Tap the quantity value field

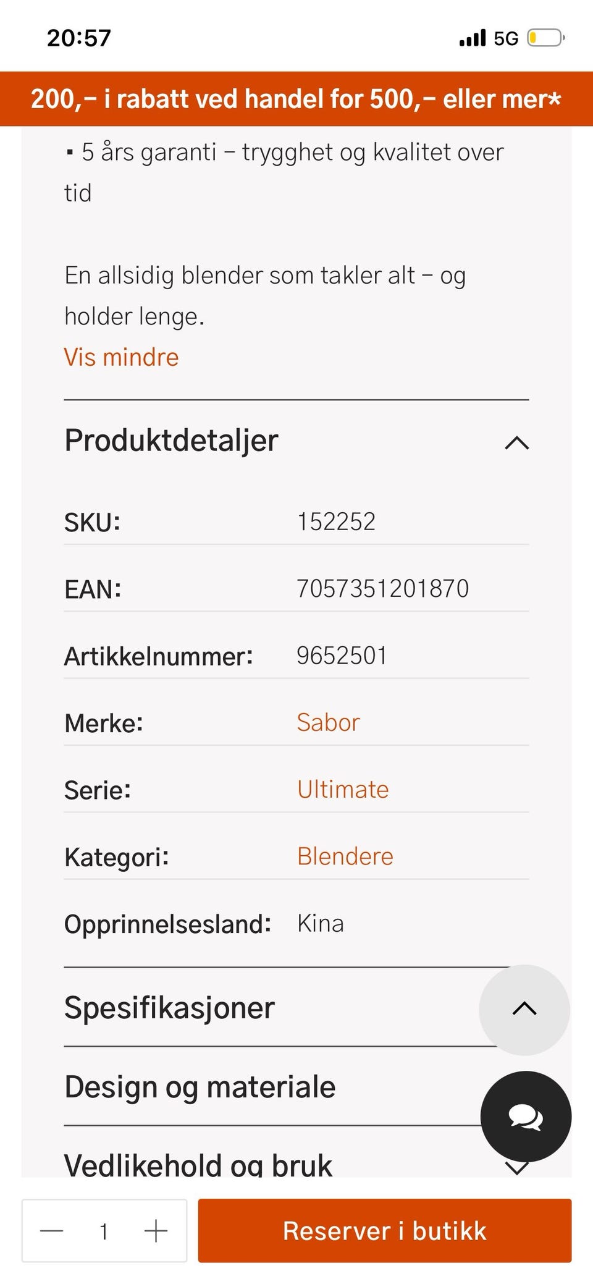tap(104, 1231)
